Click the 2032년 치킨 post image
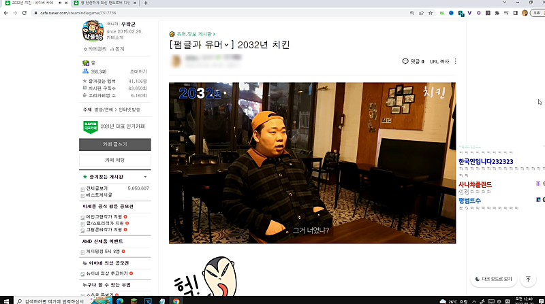The width and height of the screenshot is (545, 304). 312,163
